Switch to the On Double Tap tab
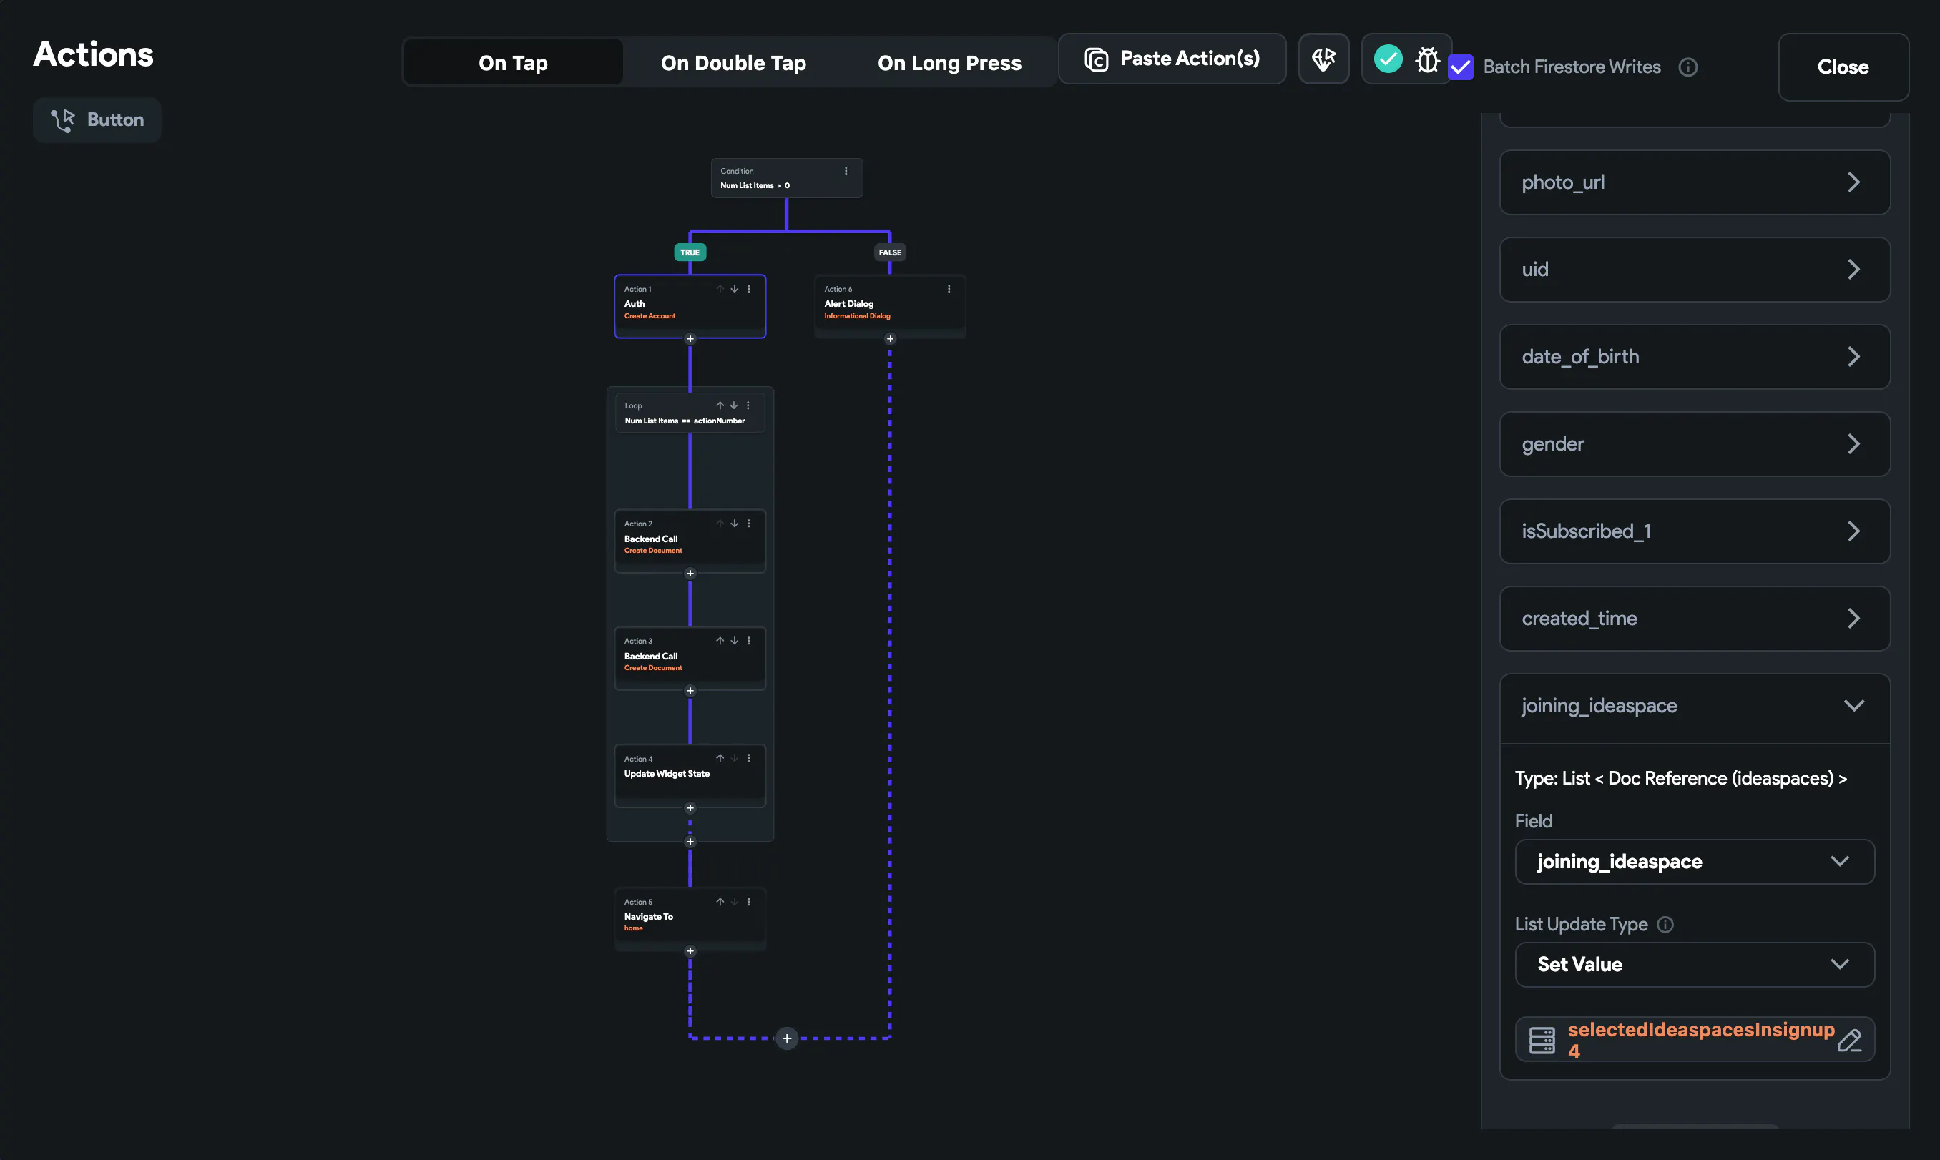Image resolution: width=1940 pixels, height=1160 pixels. coord(733,62)
